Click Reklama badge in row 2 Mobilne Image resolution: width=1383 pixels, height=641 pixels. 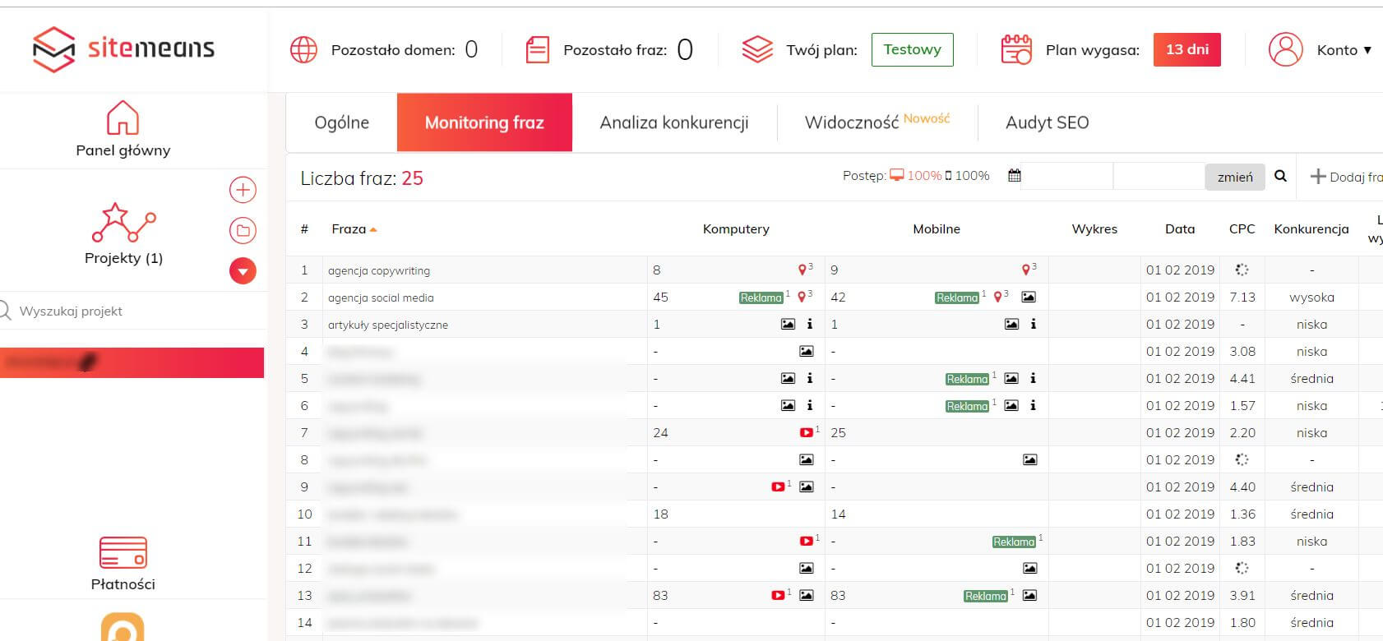tap(957, 297)
